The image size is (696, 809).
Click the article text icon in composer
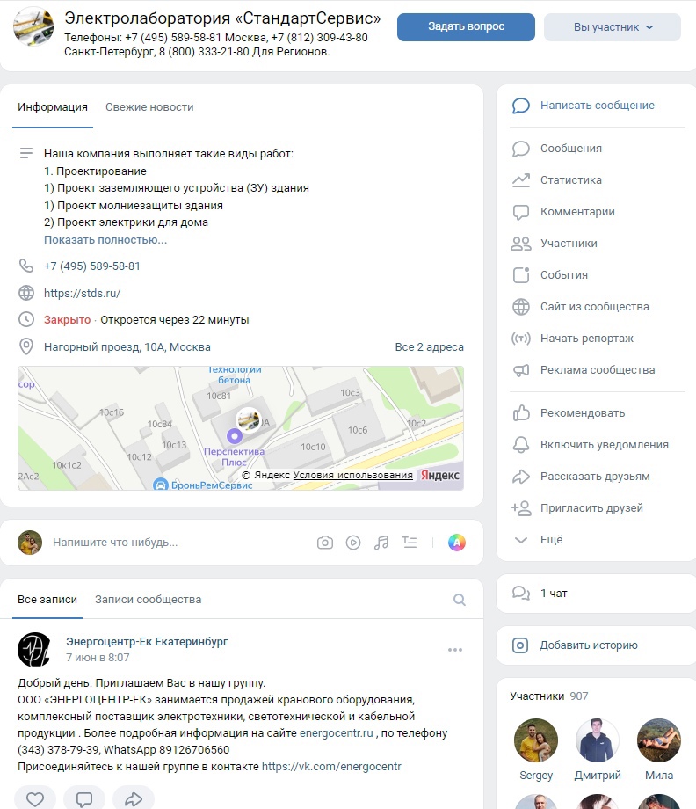[410, 543]
